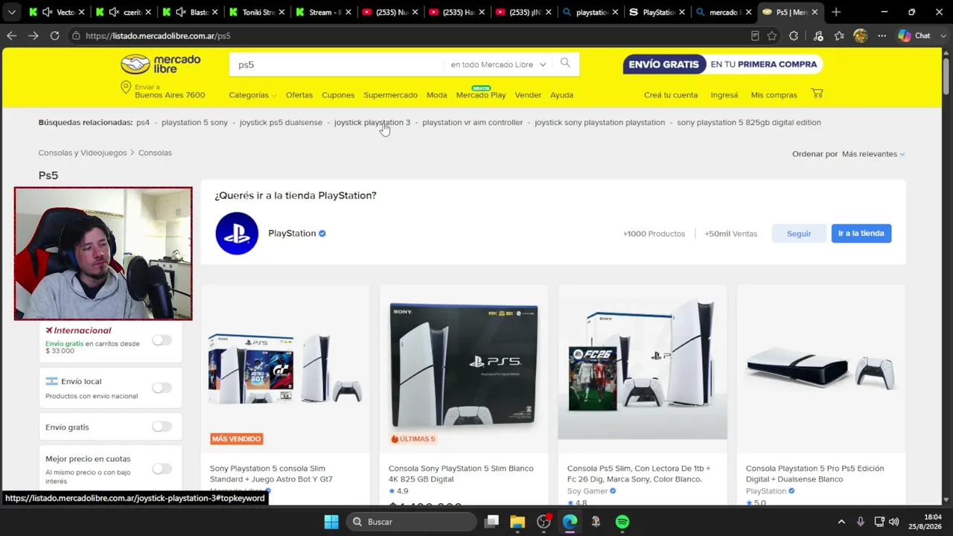Viewport: 953px width, 536px height.
Task: Open the shopping cart icon
Action: point(817,94)
